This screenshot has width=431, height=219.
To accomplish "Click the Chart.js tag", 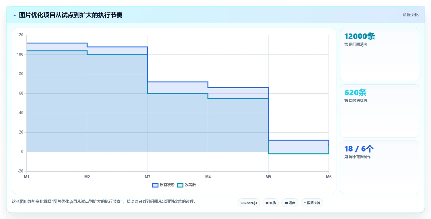I will 249,203.
